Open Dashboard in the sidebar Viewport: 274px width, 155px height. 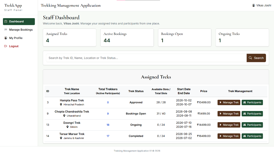click(x=19, y=21)
